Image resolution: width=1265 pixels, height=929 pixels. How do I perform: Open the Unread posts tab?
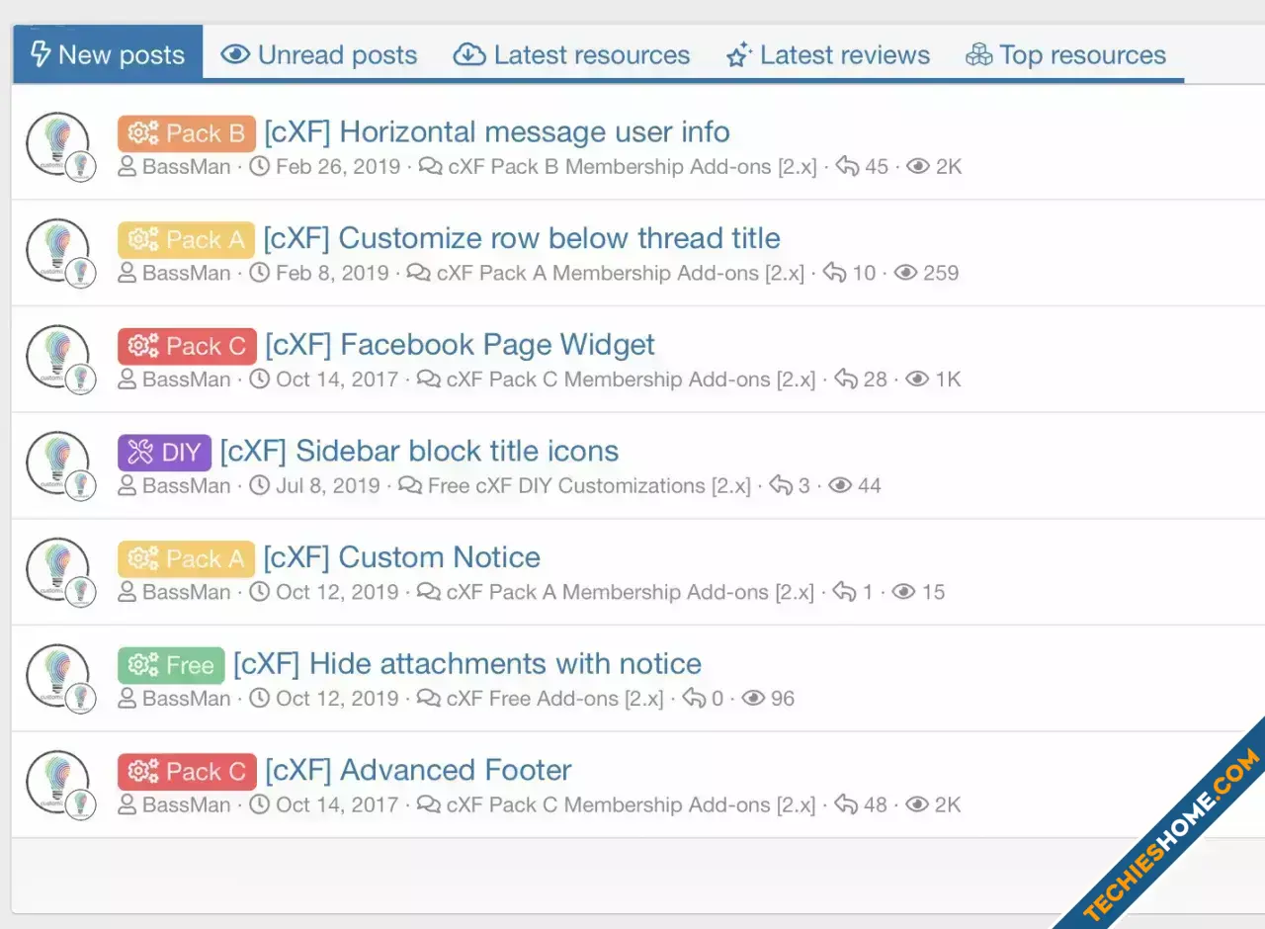pyautogui.click(x=319, y=54)
